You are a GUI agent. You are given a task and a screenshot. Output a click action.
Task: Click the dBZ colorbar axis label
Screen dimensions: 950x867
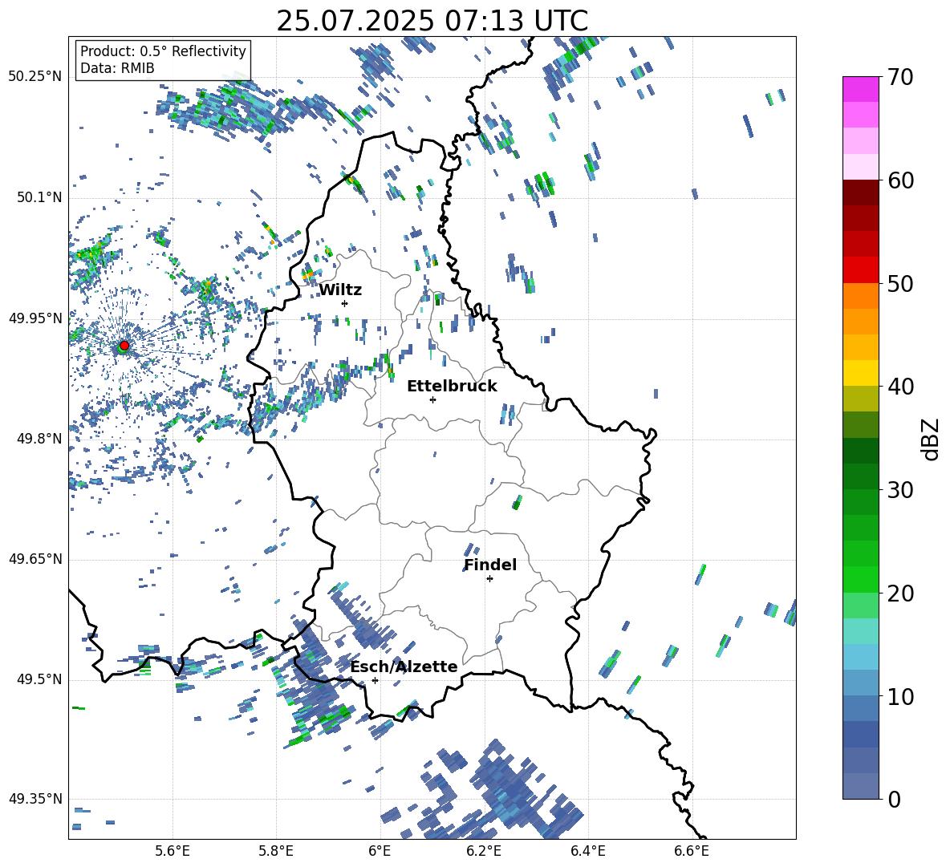click(x=931, y=439)
